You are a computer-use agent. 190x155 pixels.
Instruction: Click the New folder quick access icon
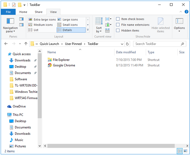pos(20,5)
